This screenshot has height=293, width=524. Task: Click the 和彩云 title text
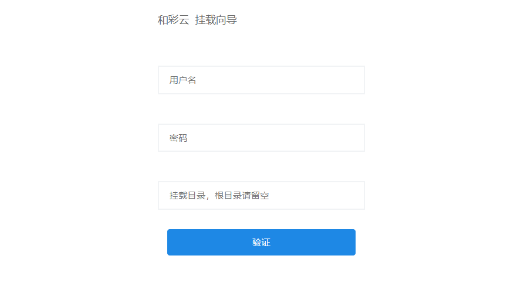[173, 20]
